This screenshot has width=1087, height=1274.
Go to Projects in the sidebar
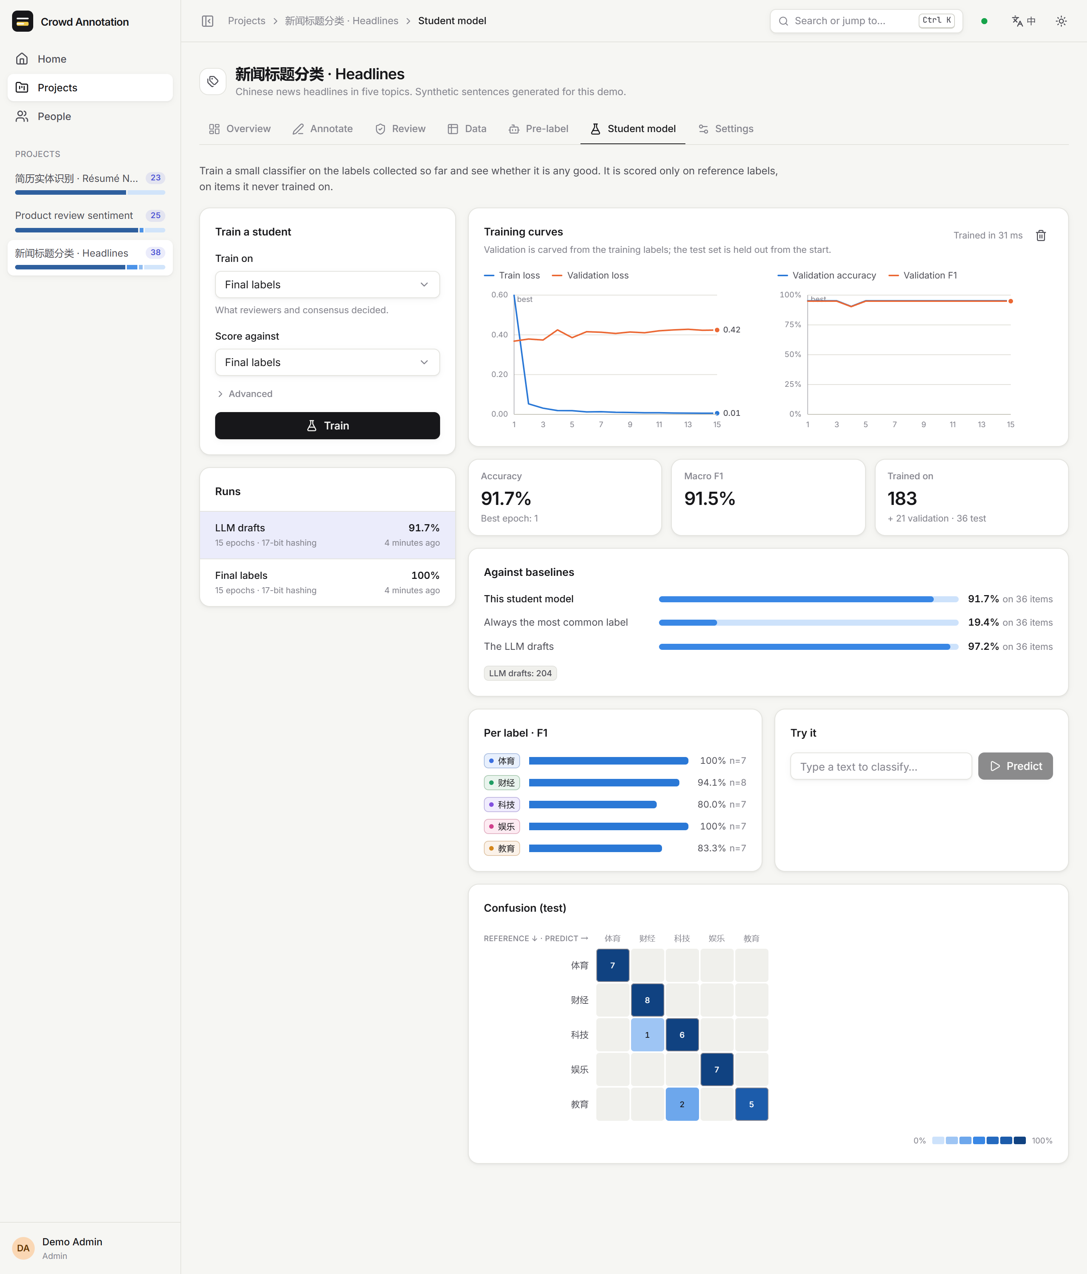90,87
